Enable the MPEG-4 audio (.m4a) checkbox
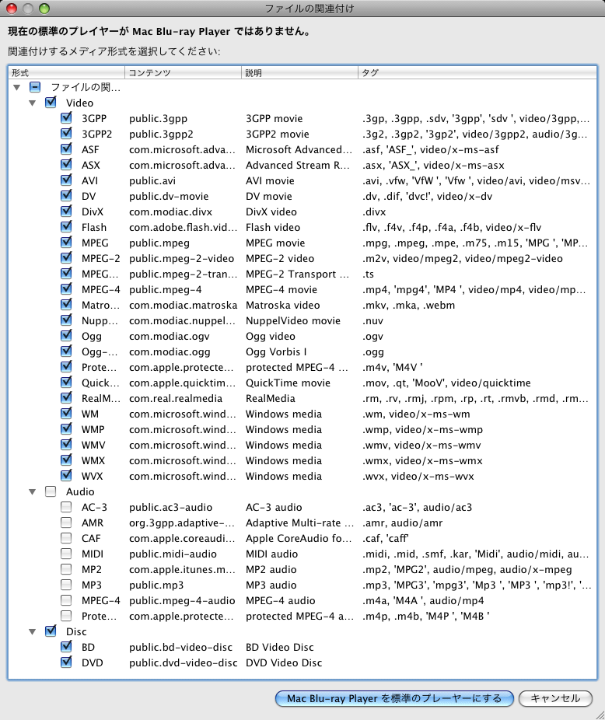Image resolution: width=605 pixels, height=720 pixels. point(66,600)
